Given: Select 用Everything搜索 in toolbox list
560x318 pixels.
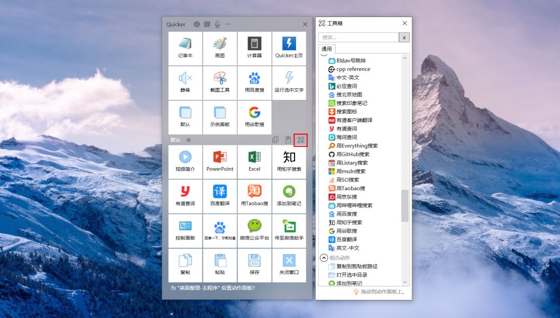Looking at the screenshot, I should click(x=353, y=146).
